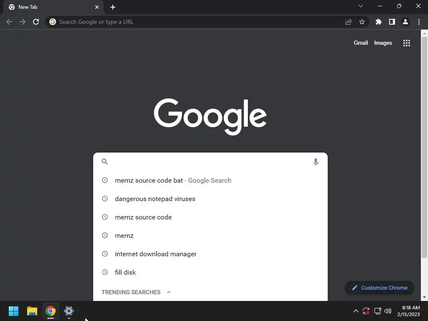
Task: Open the Google apps grid
Action: [406, 43]
